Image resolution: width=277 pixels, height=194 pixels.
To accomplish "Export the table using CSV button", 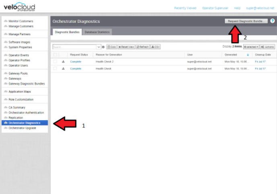I will point(156,47).
